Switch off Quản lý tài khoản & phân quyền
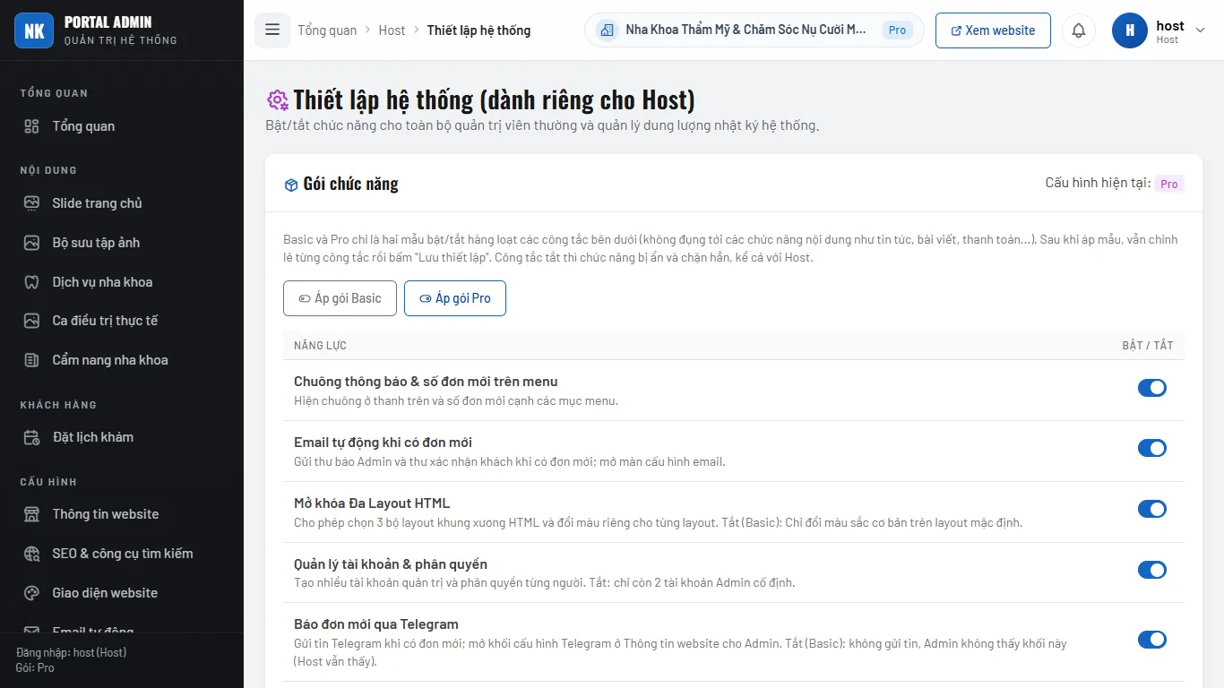This screenshot has width=1224, height=688. click(x=1152, y=570)
